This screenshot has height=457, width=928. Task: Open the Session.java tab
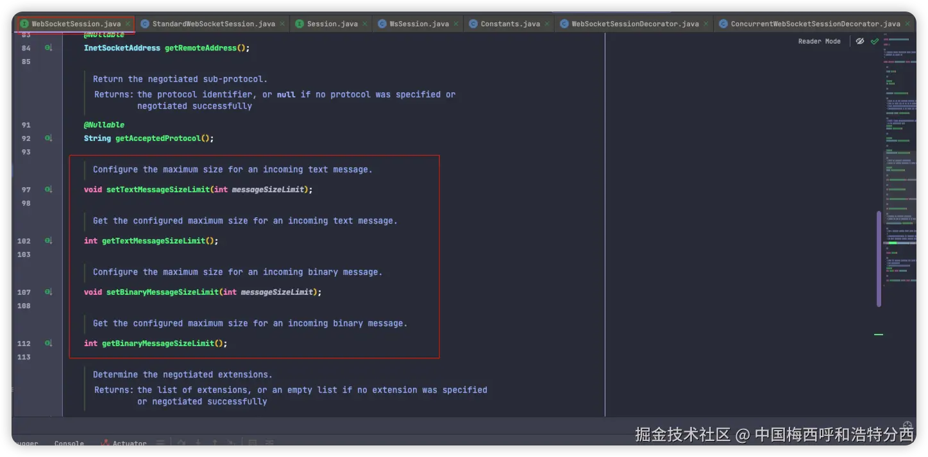pos(332,24)
